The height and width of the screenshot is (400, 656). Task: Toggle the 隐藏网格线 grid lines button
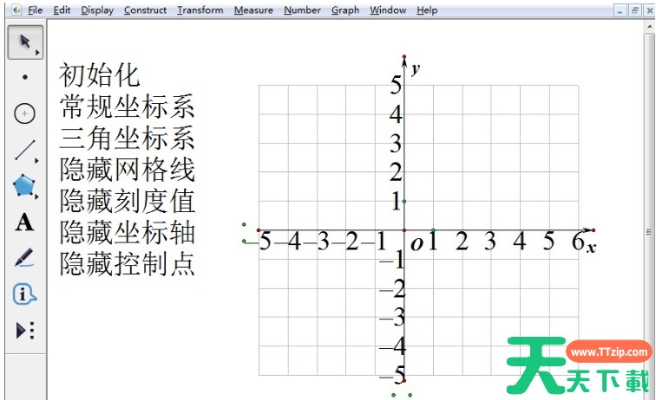pyautogui.click(x=127, y=170)
